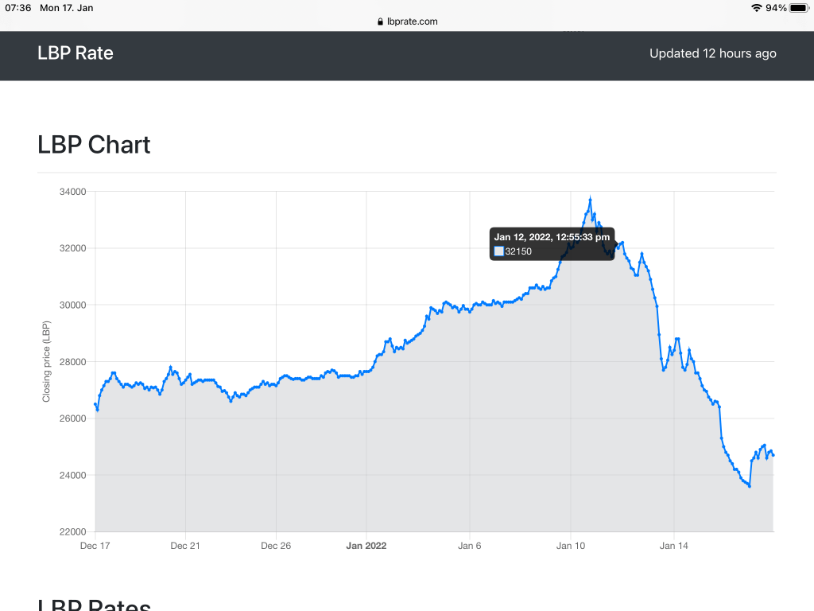This screenshot has width=814, height=611.
Task: Click the "Updated 12 hours ago" text
Action: point(712,54)
